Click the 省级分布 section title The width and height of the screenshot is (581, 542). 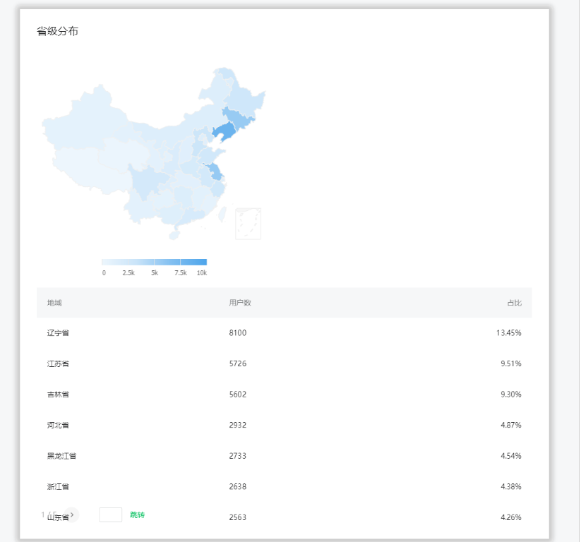[x=57, y=31]
